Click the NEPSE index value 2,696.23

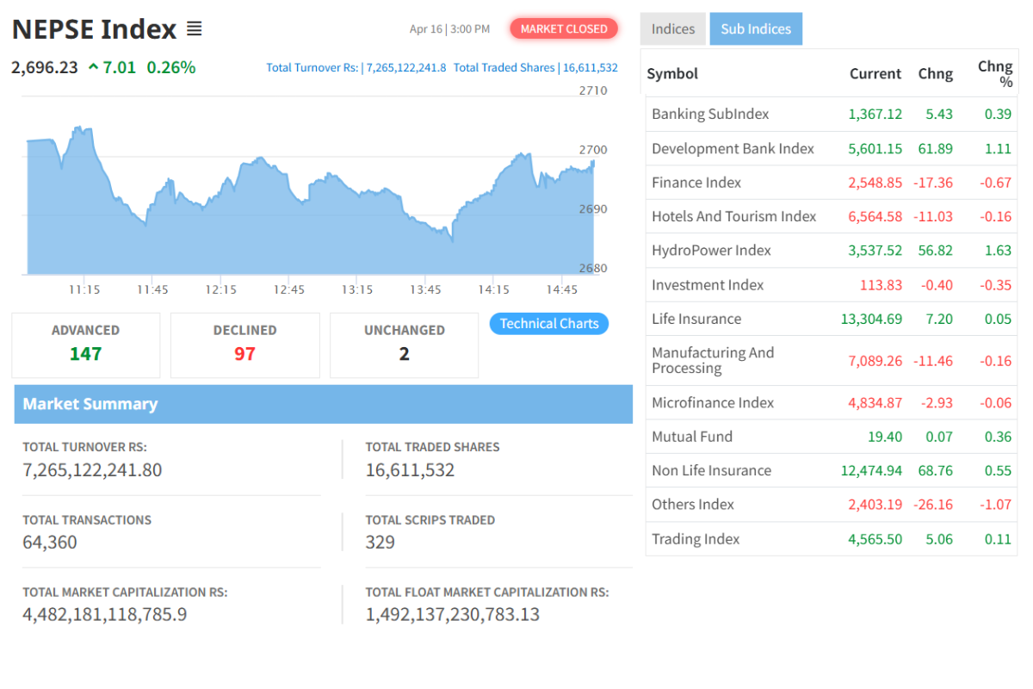[x=45, y=67]
